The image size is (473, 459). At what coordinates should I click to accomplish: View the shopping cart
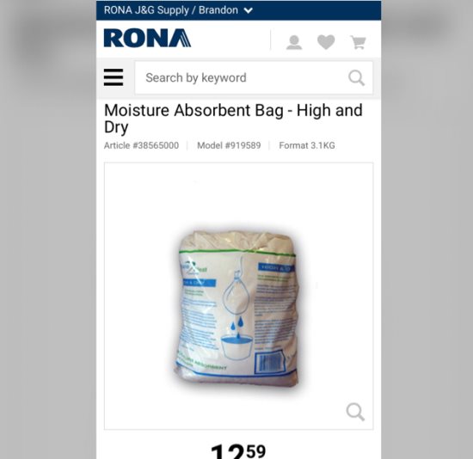(358, 42)
